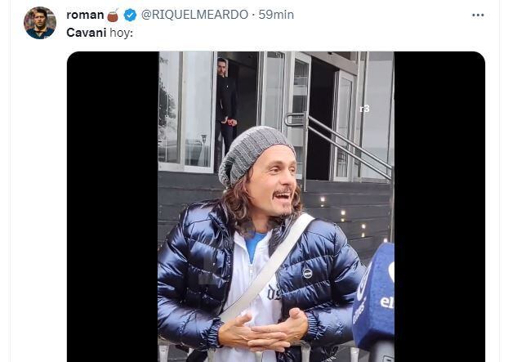517x362 pixels.
Task: Click the blue microphone in the video
Action: point(374,298)
